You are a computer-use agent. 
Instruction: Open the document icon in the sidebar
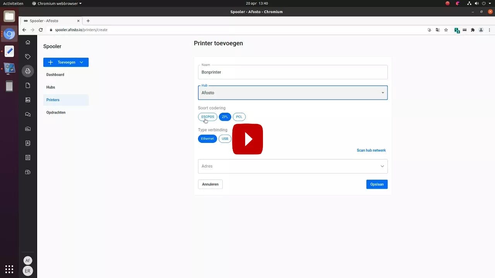click(27, 85)
